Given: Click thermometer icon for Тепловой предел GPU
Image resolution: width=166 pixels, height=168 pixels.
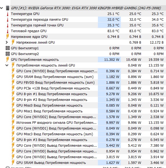Looking at the screenshot, I should 8,31.
